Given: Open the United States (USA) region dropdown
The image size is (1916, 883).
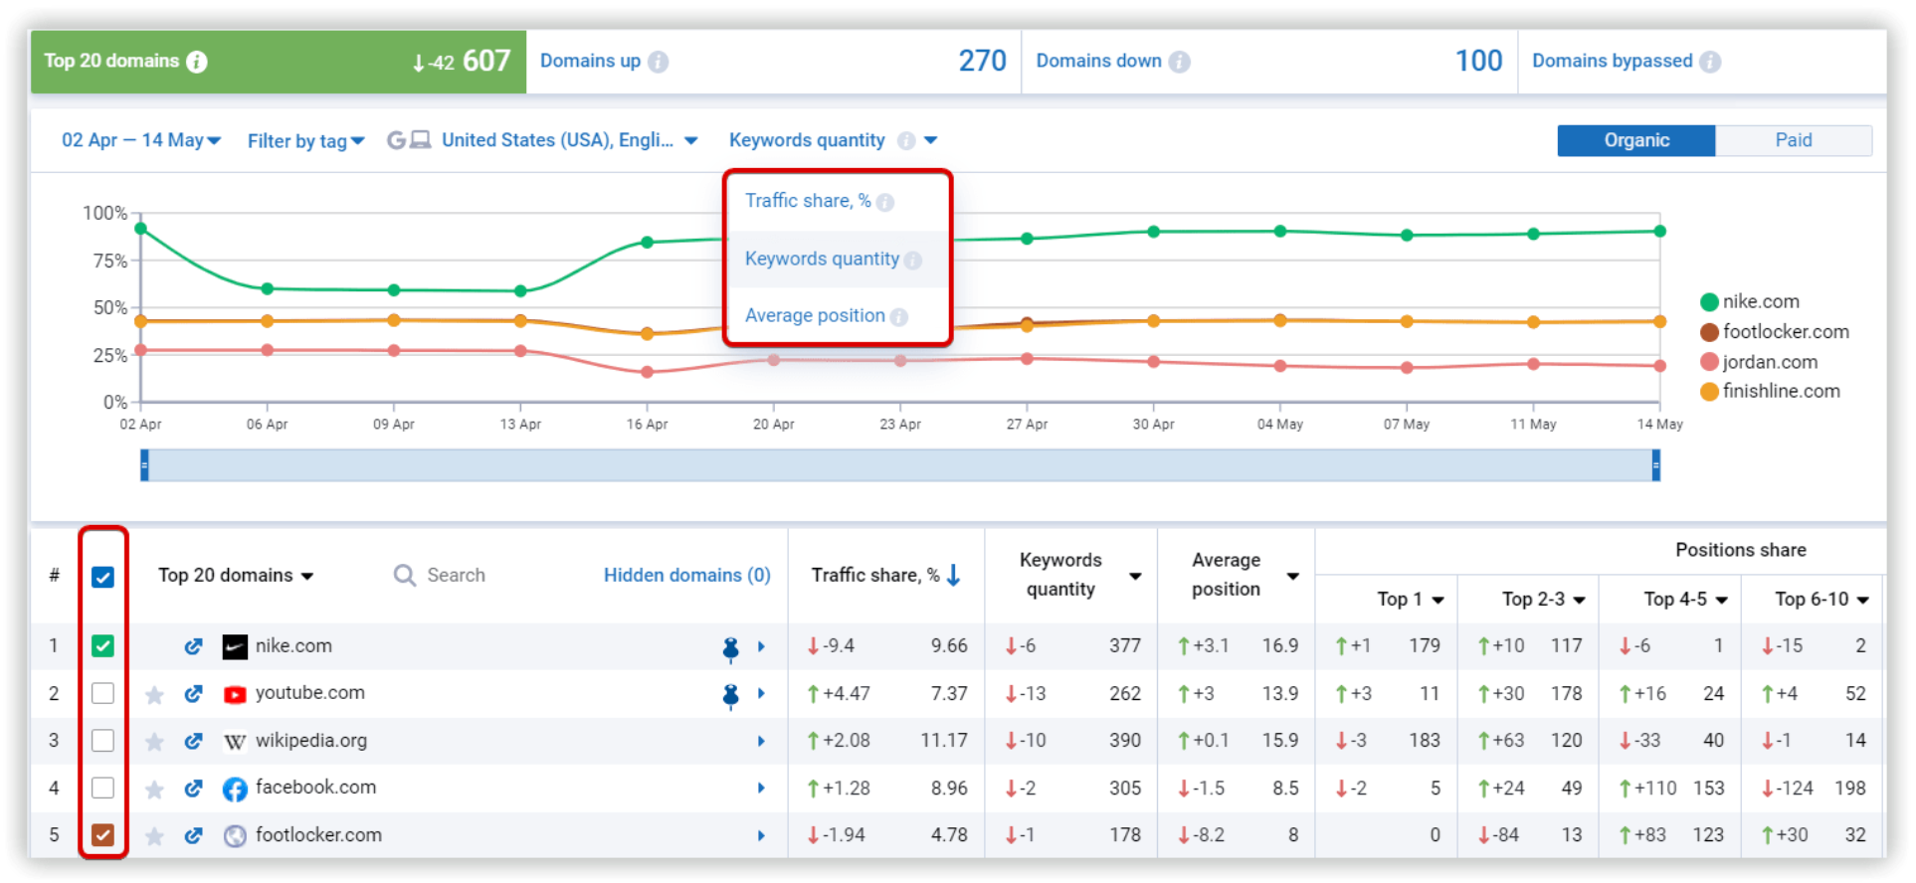Looking at the screenshot, I should (x=569, y=140).
